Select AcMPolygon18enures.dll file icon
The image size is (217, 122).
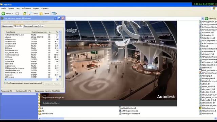pyautogui.click(x=120, y=114)
